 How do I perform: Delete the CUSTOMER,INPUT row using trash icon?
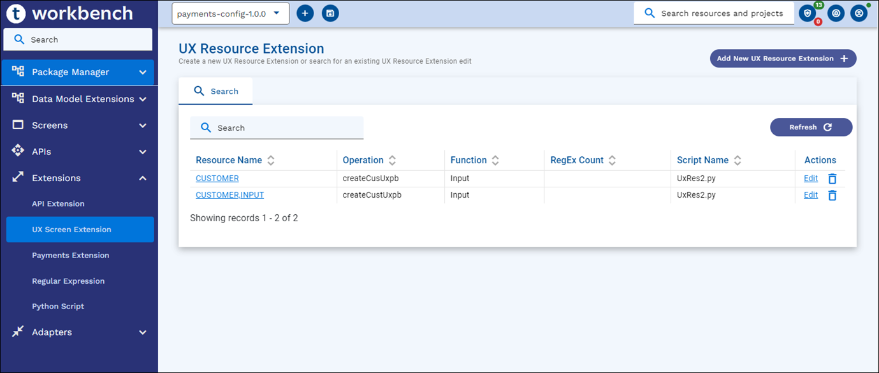coord(832,195)
